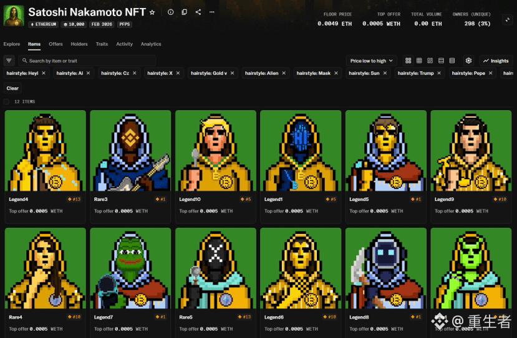Click the ETHEREUM chain badge

click(x=44, y=24)
